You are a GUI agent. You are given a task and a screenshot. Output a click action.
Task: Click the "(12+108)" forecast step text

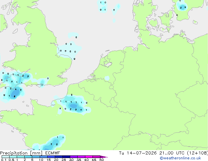click(198, 153)
